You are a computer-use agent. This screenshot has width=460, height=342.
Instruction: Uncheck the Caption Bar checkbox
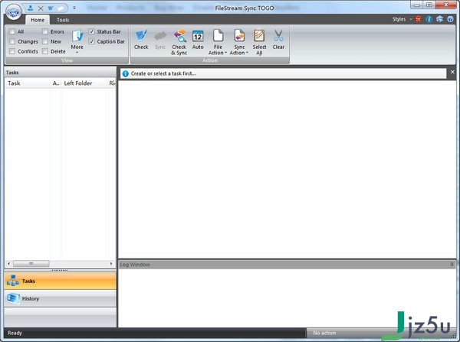click(x=91, y=41)
